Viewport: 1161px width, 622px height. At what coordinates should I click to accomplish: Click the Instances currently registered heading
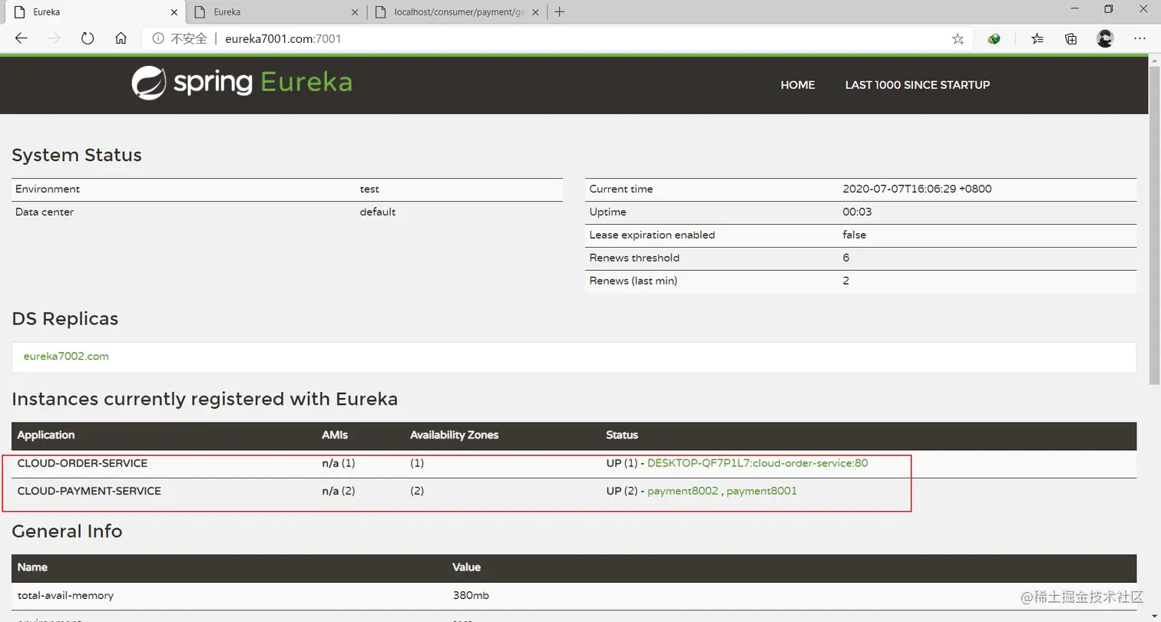click(205, 399)
